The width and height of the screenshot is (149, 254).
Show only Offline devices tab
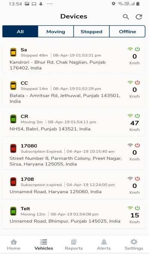coord(127,31)
